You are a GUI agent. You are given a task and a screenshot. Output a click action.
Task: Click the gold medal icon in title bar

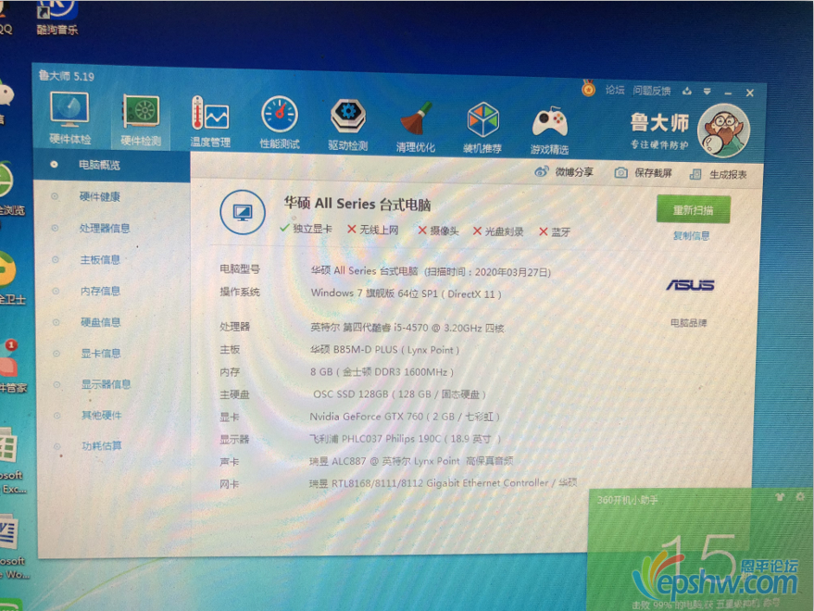(x=588, y=88)
